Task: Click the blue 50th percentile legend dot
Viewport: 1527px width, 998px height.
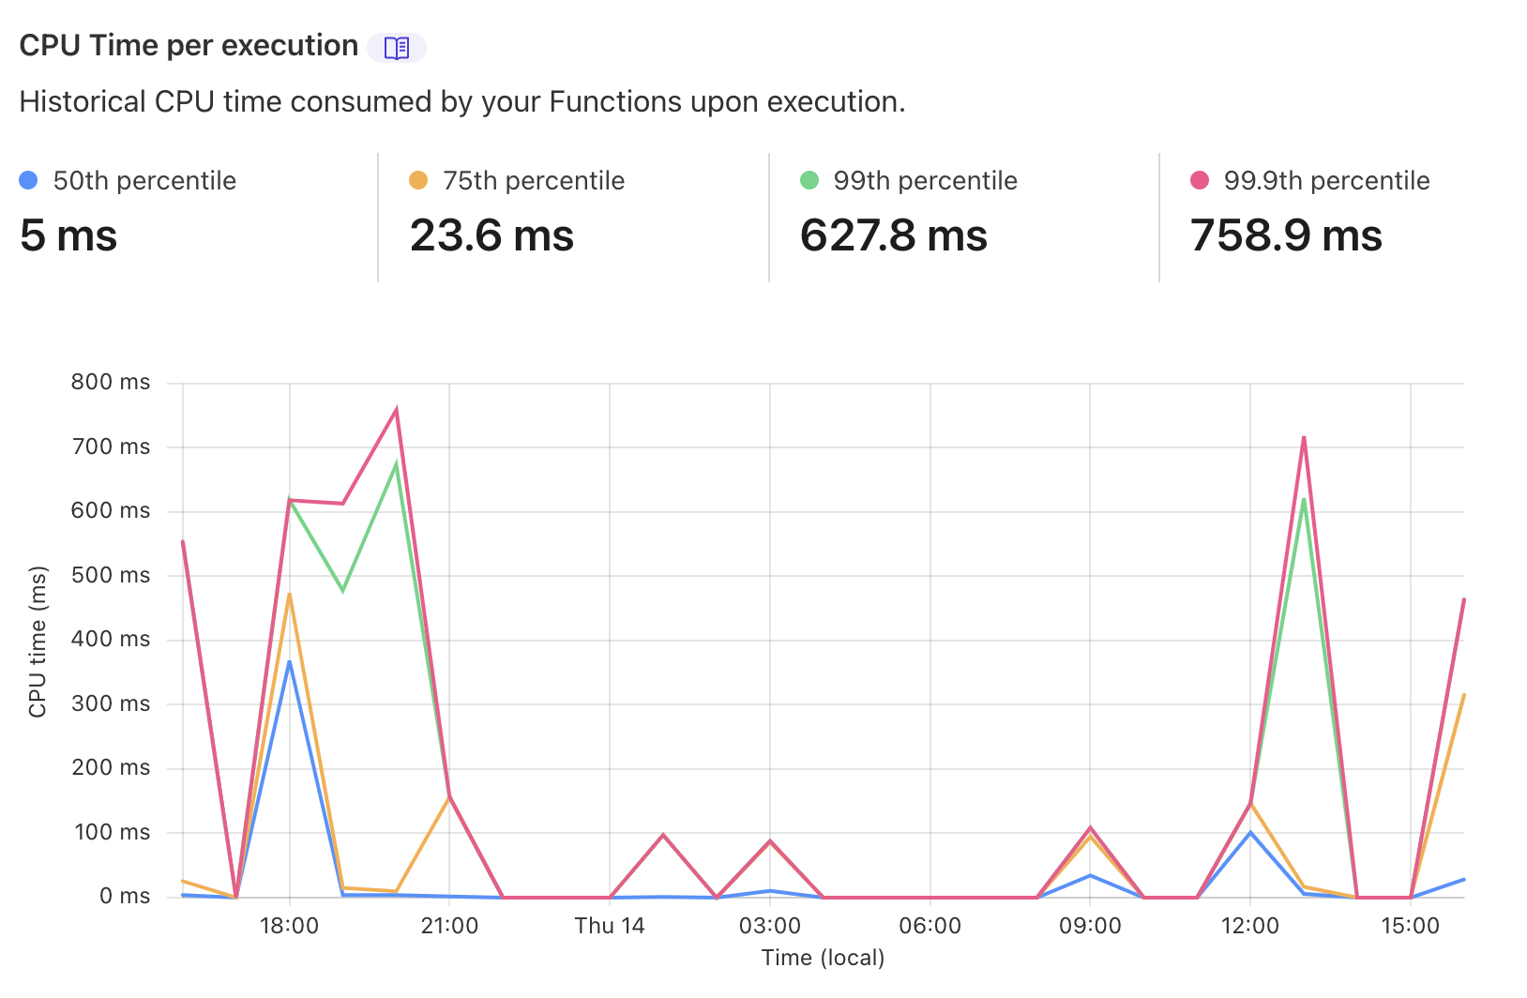Action: [27, 178]
